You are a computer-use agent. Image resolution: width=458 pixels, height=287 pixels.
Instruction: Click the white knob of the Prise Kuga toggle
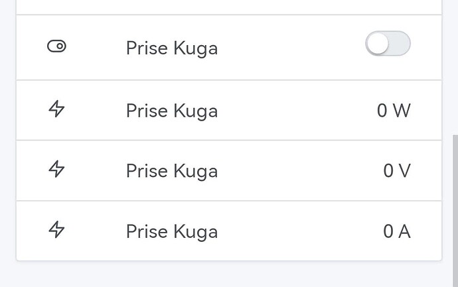point(378,44)
